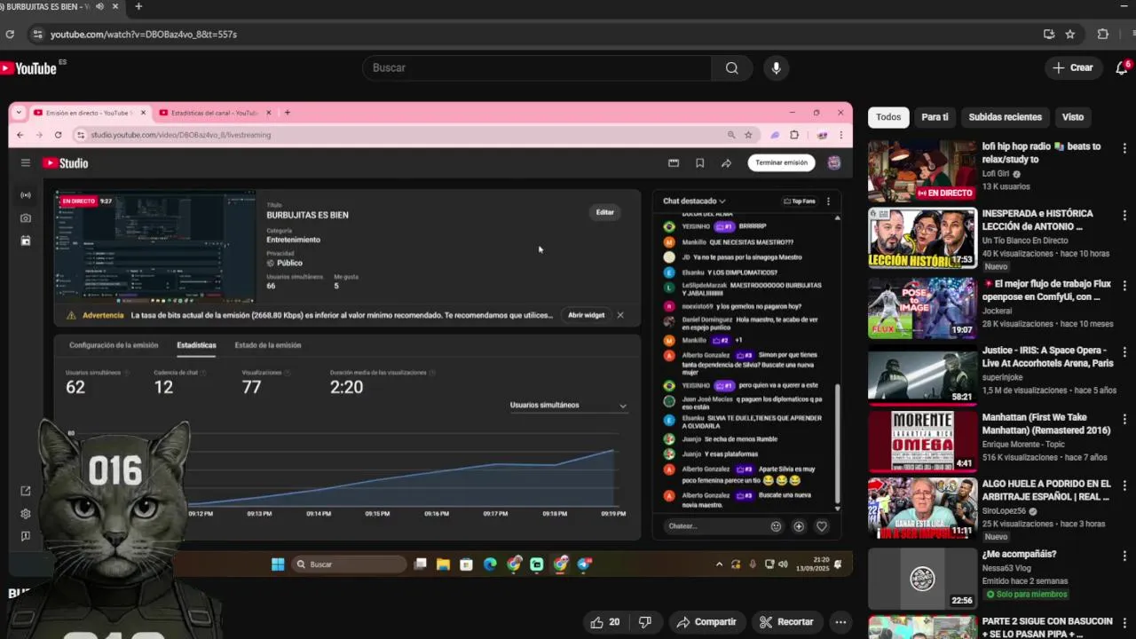This screenshot has width=1136, height=639.
Task: Open the notifications bell
Action: pyautogui.click(x=1122, y=67)
